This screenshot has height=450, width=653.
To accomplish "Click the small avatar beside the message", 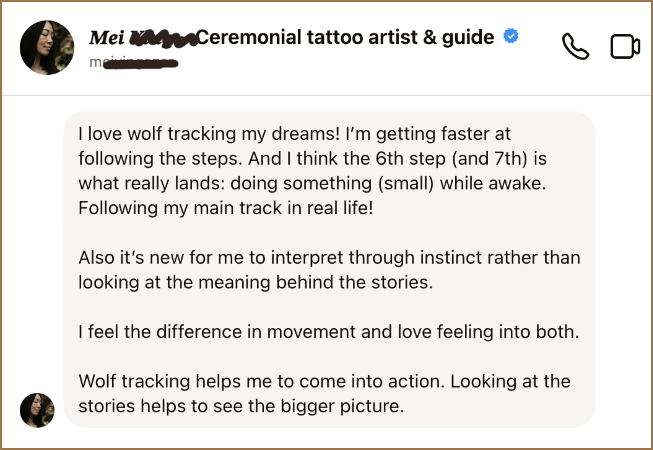I will pyautogui.click(x=37, y=410).
